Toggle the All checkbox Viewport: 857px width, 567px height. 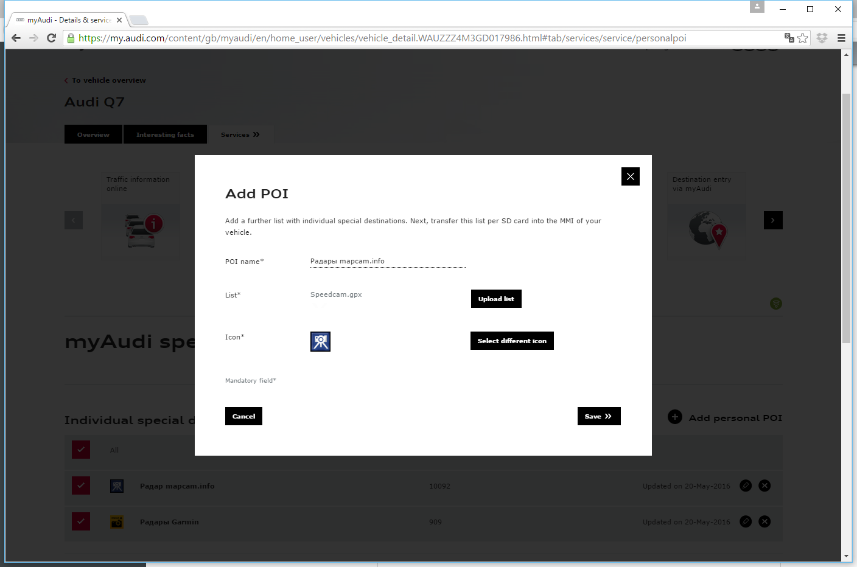tap(81, 450)
